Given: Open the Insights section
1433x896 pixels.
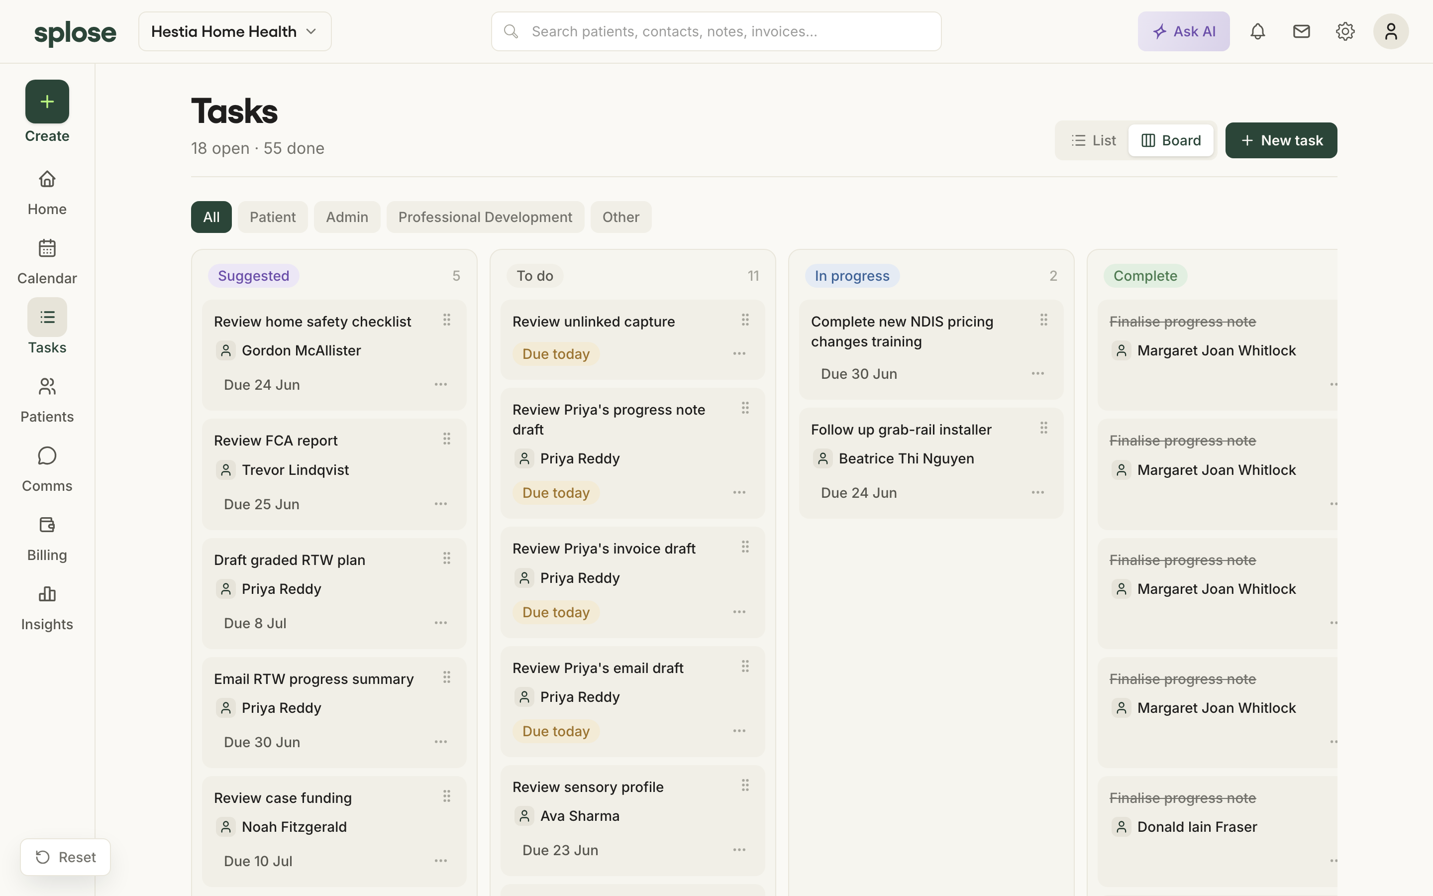Looking at the screenshot, I should click(x=47, y=608).
